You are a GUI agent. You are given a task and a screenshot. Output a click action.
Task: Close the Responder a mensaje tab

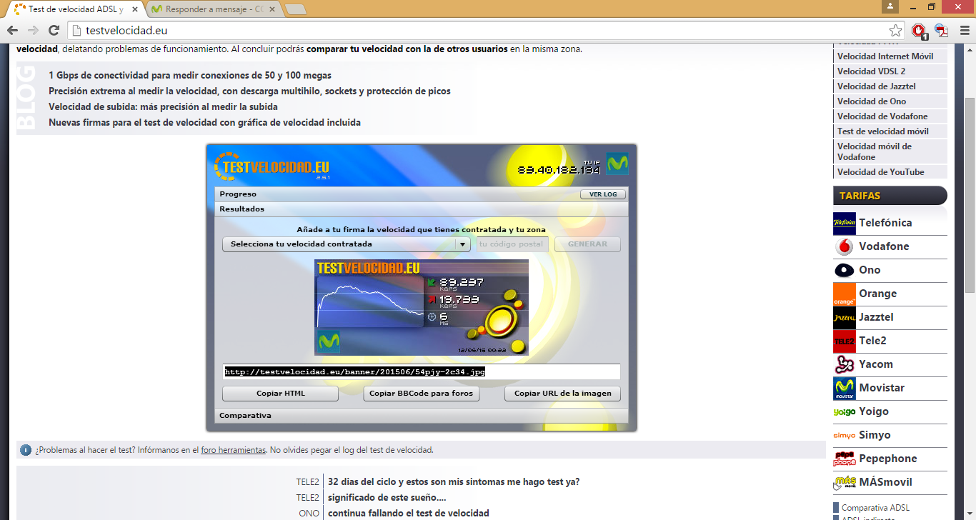[272, 10]
